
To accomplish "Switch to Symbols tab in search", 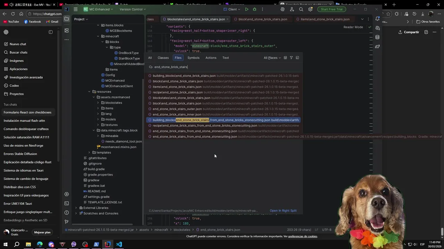I will (193, 58).
